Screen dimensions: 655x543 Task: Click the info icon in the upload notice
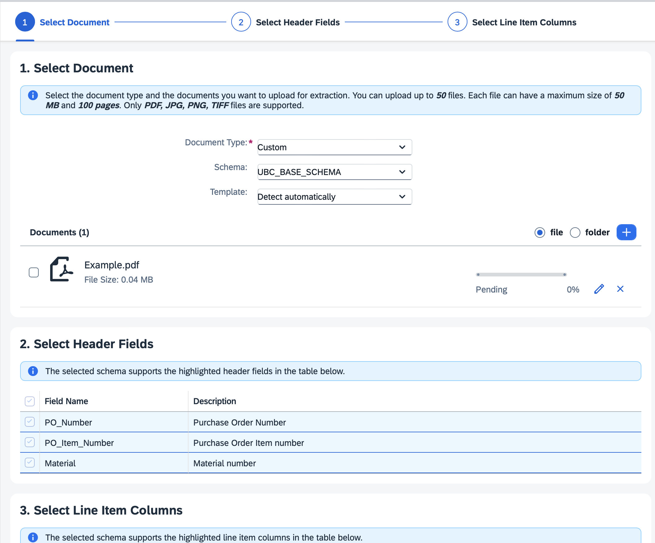(x=33, y=95)
